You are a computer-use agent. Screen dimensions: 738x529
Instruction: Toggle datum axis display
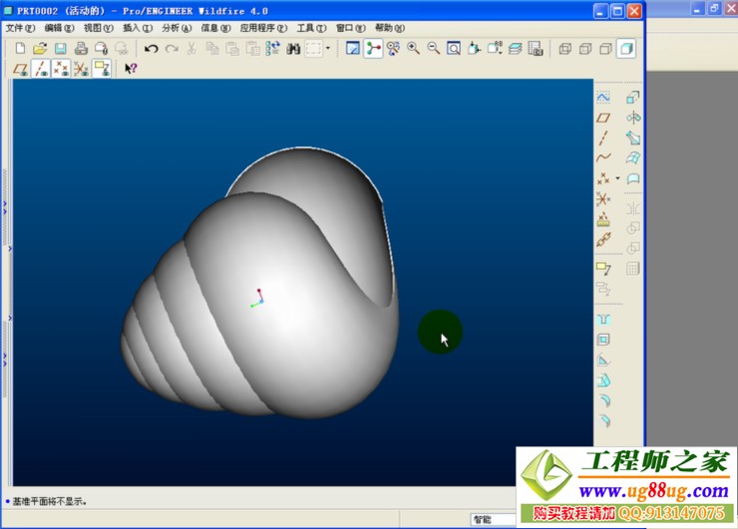coord(41,69)
